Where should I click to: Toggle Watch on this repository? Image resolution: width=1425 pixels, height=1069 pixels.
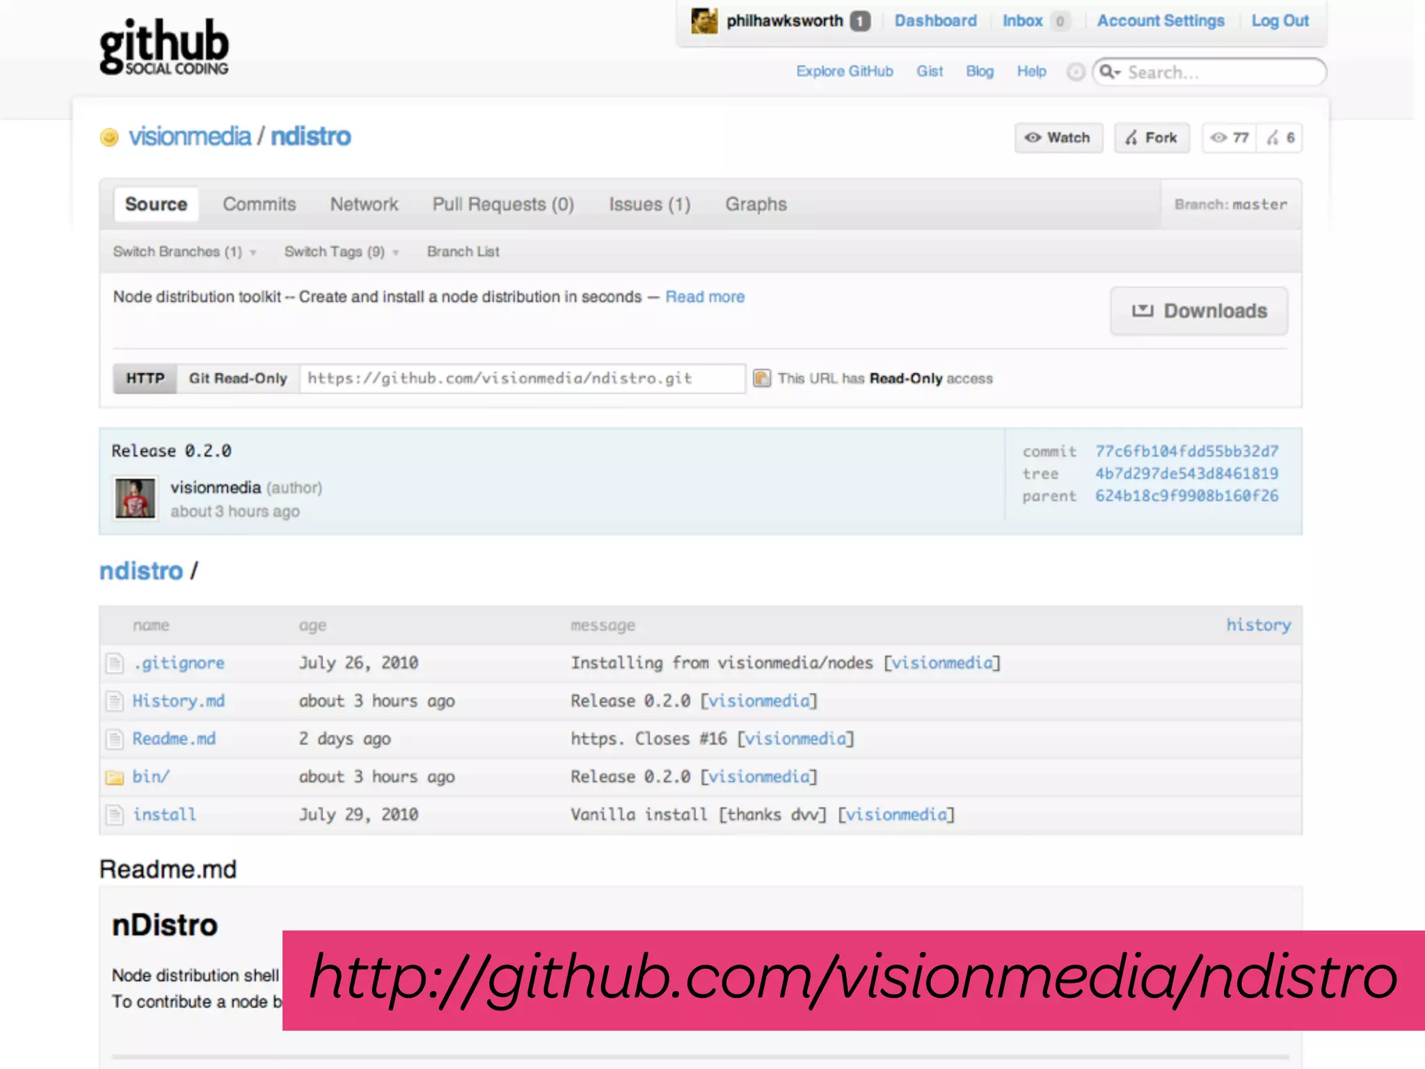click(x=1058, y=138)
